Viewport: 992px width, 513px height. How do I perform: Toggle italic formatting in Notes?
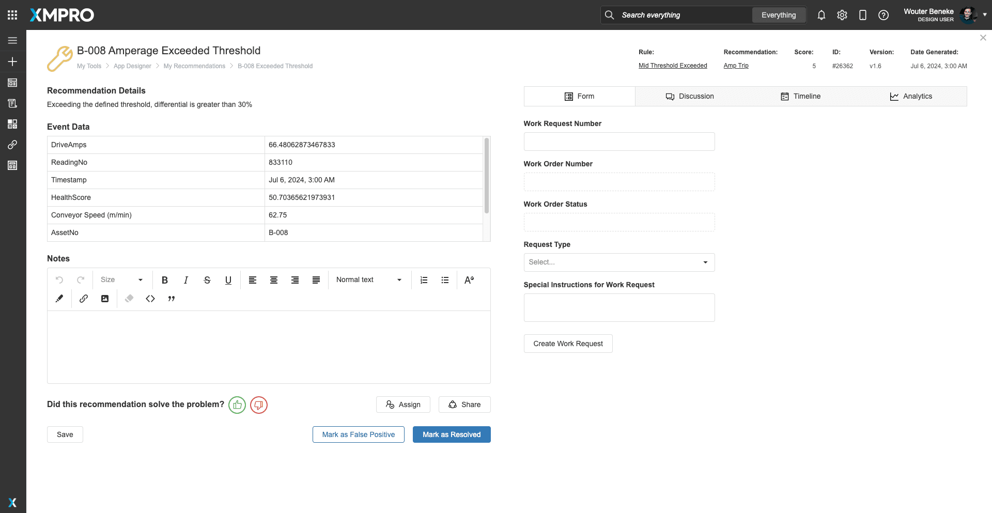pos(186,280)
